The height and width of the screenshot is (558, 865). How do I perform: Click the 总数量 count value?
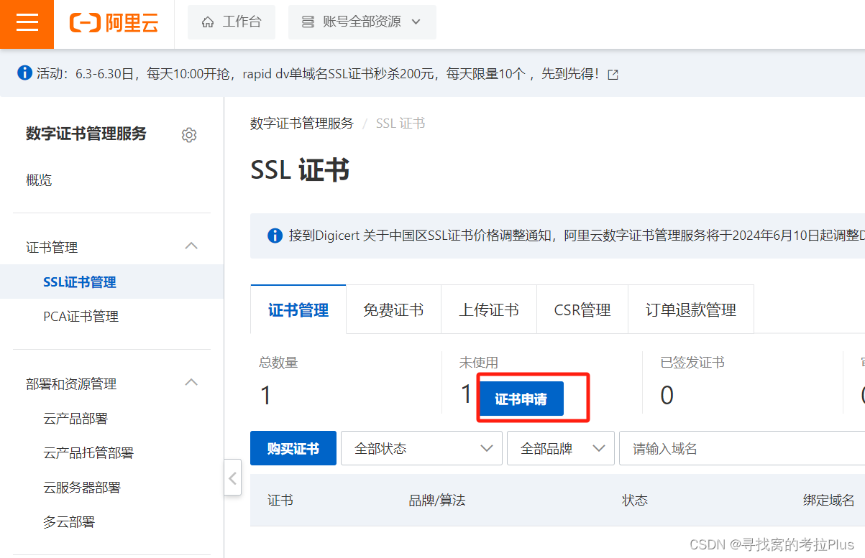click(x=266, y=394)
